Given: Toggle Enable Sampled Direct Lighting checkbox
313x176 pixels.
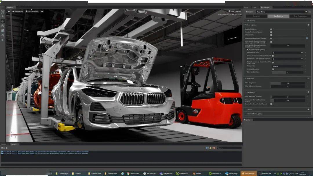Looking at the screenshot, I should pos(271,38).
